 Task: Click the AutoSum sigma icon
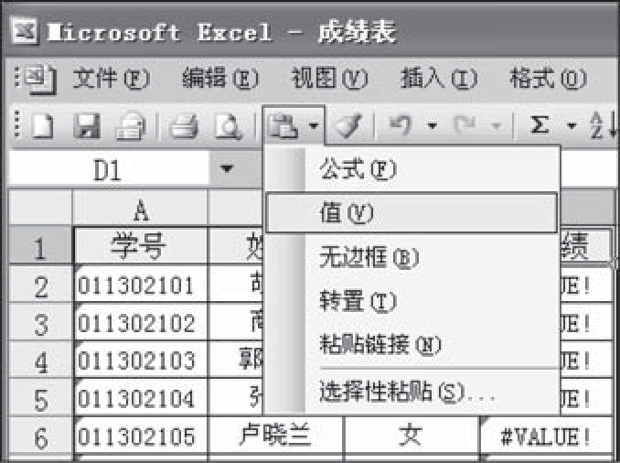pos(540,125)
